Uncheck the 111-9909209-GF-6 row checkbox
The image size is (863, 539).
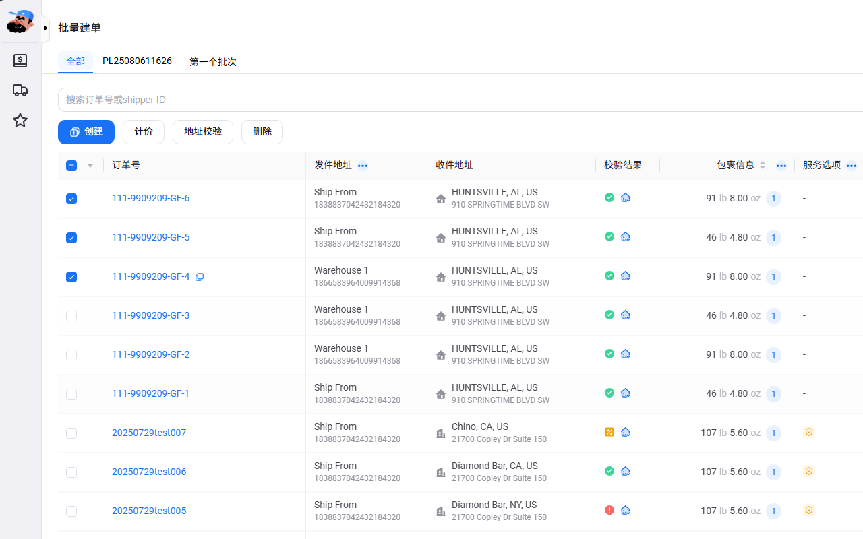click(71, 199)
